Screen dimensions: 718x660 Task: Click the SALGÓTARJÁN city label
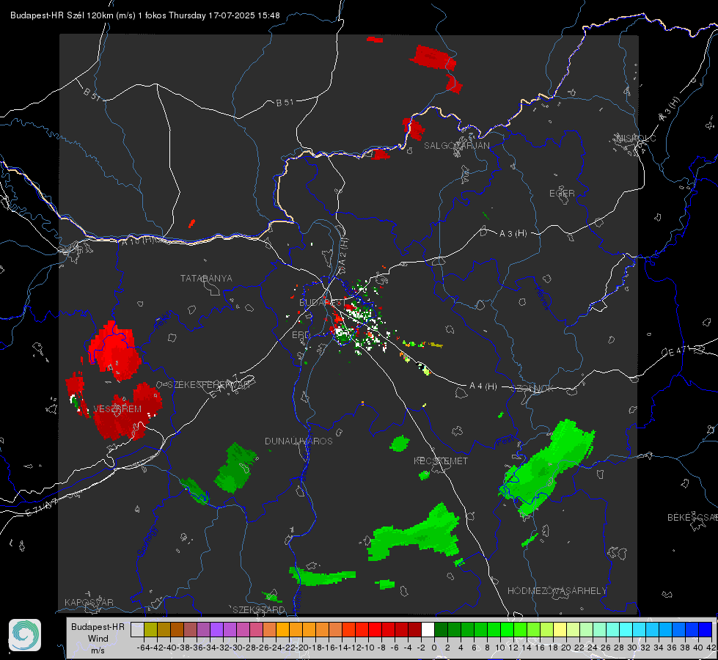coord(456,146)
